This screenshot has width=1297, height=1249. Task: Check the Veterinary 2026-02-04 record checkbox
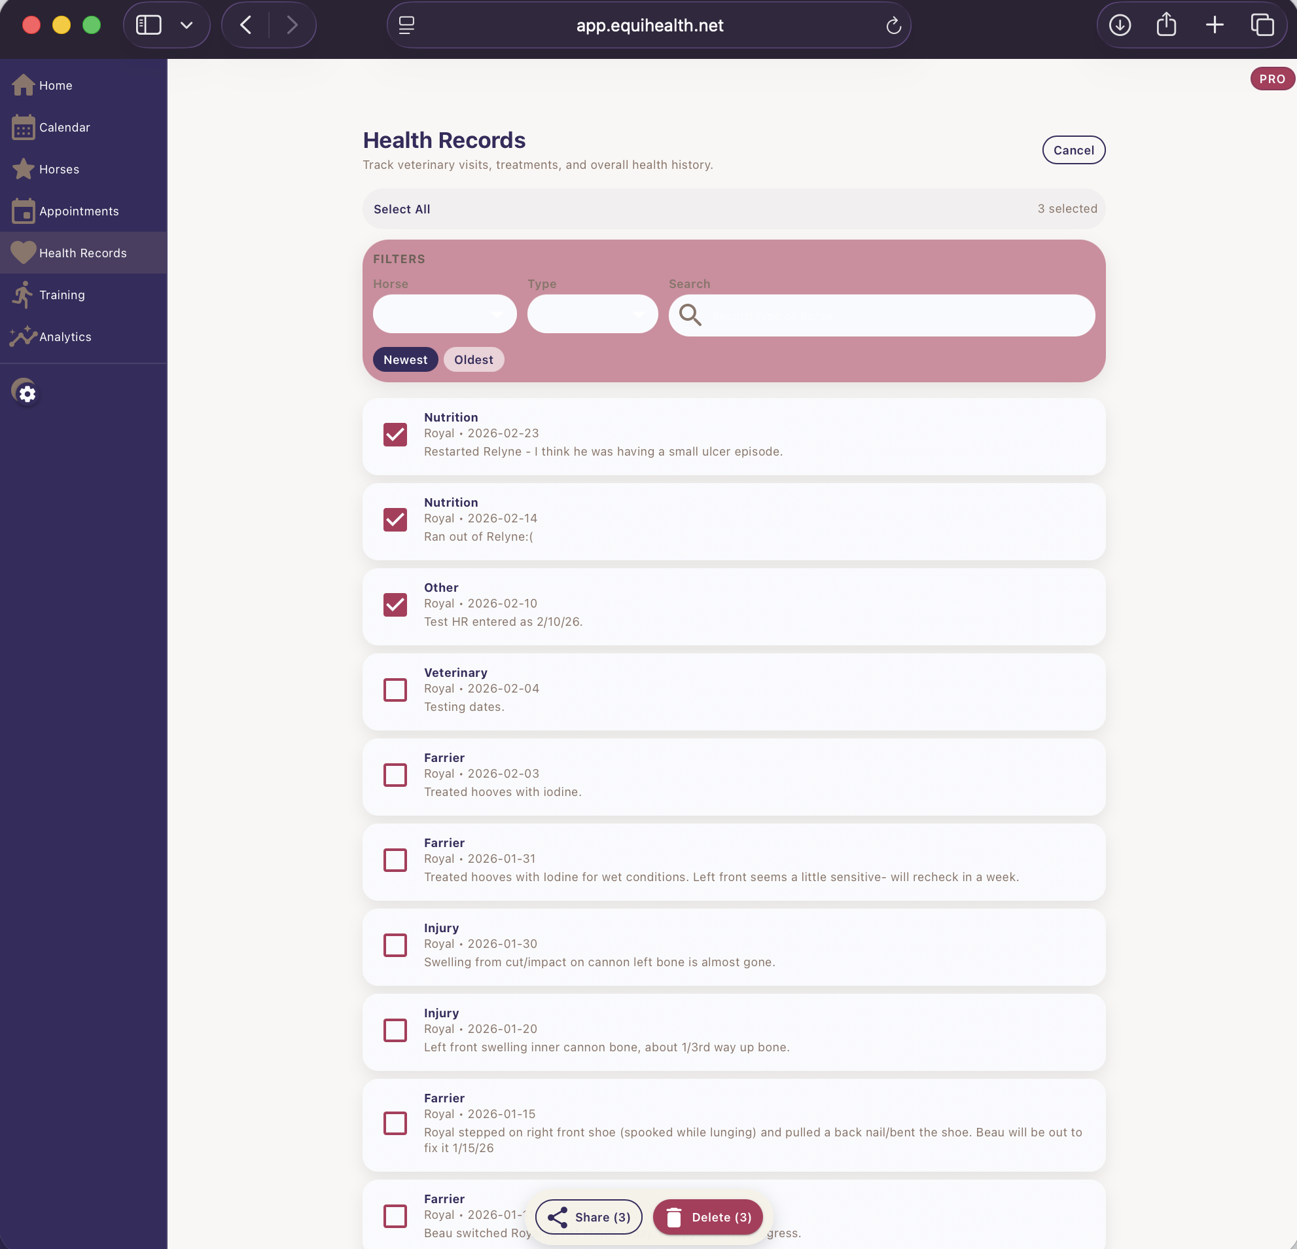tap(395, 690)
